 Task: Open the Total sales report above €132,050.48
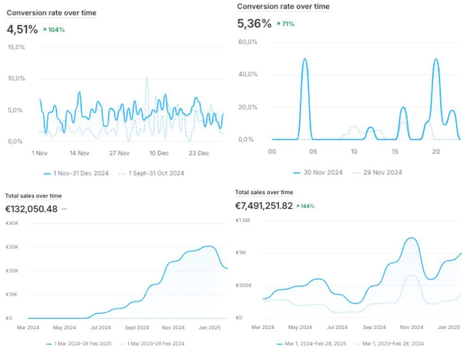click(33, 196)
